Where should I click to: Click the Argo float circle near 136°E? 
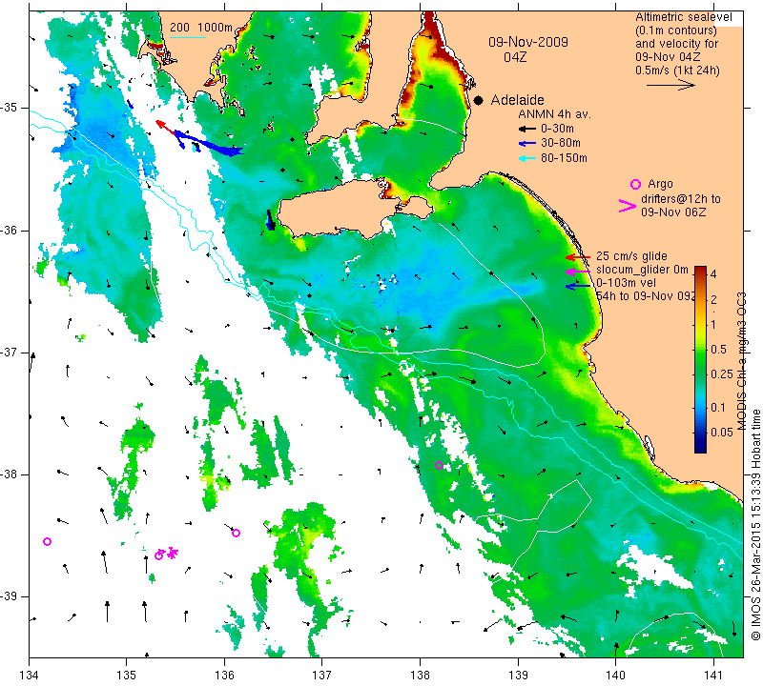pos(236,533)
